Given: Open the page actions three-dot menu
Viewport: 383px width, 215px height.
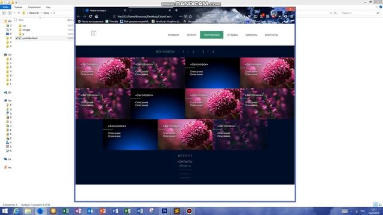Looking at the screenshot, I should pyautogui.click(x=181, y=16).
